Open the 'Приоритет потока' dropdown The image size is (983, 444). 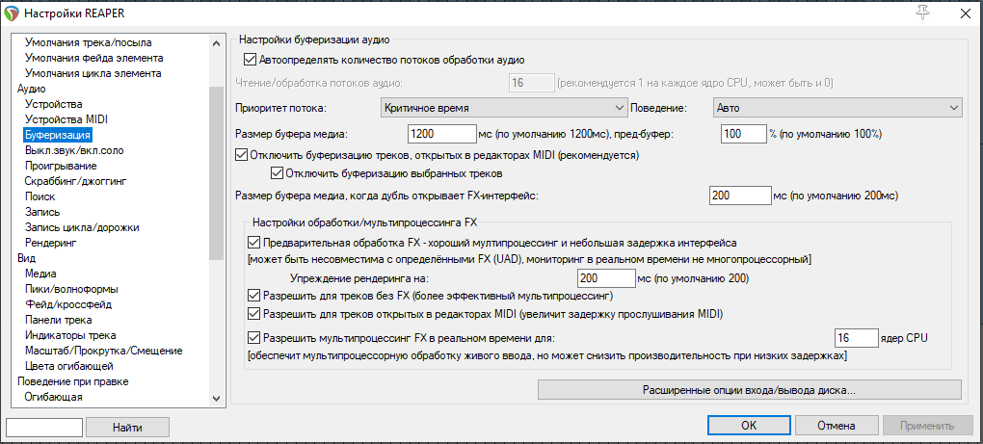point(504,107)
